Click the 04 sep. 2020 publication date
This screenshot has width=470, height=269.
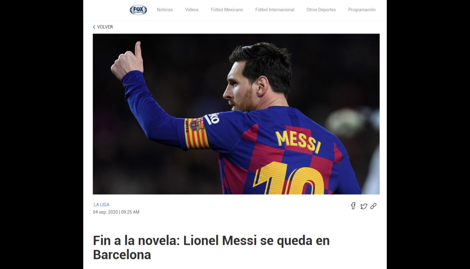pyautogui.click(x=105, y=212)
